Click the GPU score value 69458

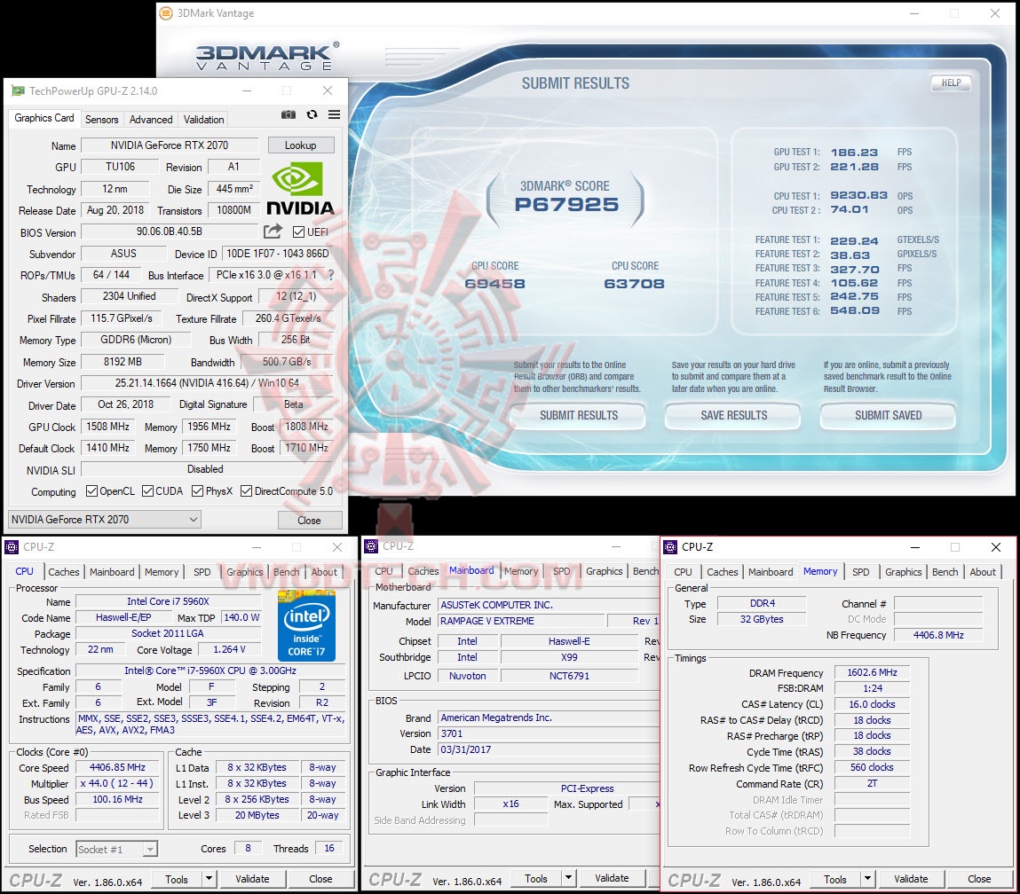pos(495,284)
